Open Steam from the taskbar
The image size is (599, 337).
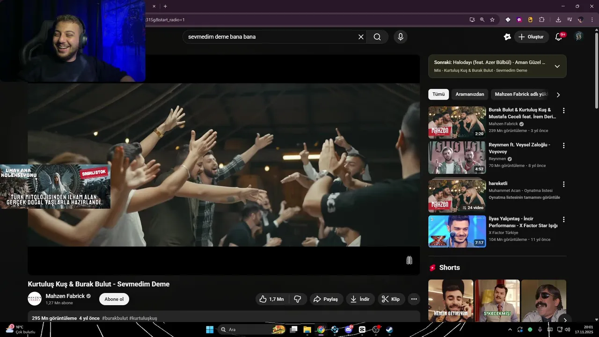[389, 330]
